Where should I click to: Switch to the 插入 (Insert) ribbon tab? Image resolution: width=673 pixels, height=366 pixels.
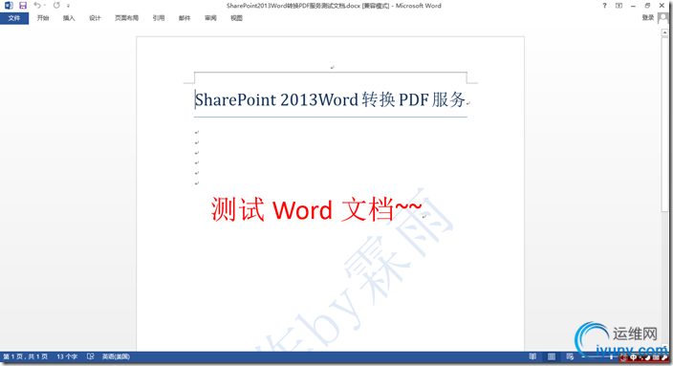[x=69, y=18]
